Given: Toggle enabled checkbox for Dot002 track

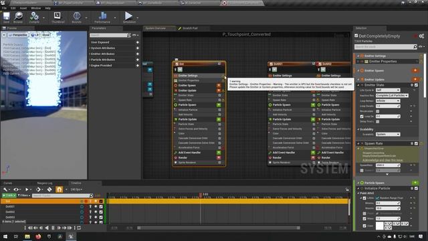Looking at the screenshot, I should (x=101, y=212).
